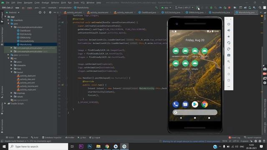Expand the Gradle Scripts node
This screenshot has width=267, height=150.
(5, 103)
